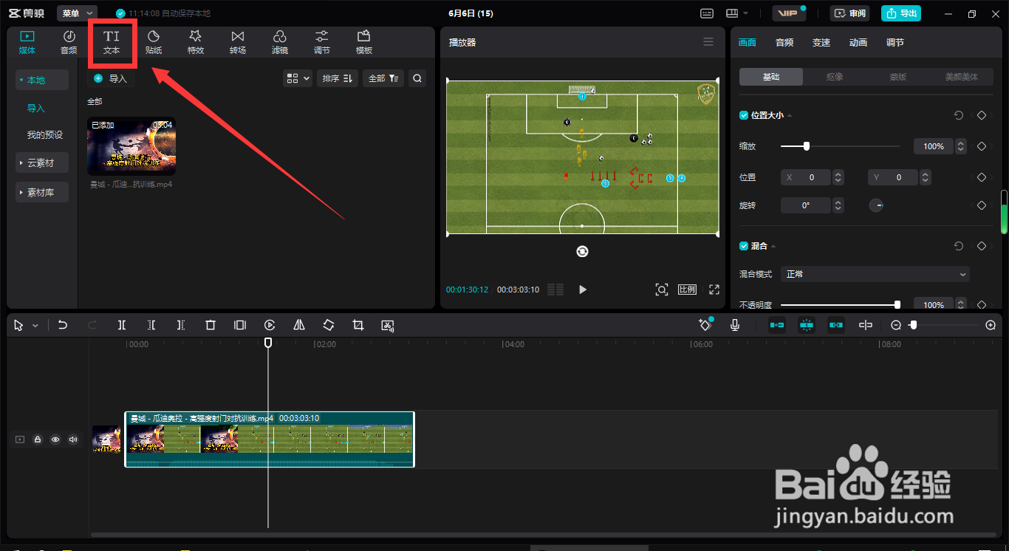Switch to the 动画 animation tab

pyautogui.click(x=858, y=43)
